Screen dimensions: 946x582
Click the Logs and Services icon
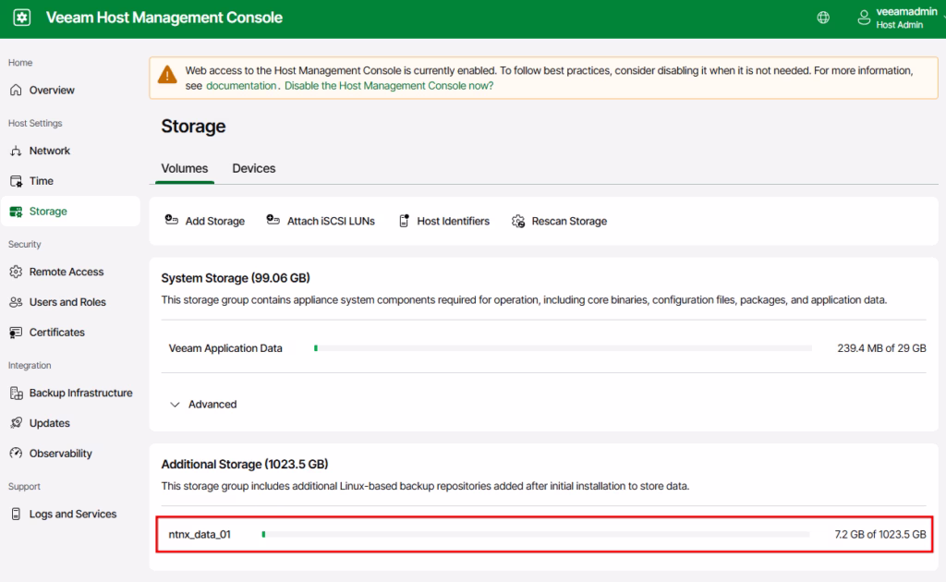17,514
